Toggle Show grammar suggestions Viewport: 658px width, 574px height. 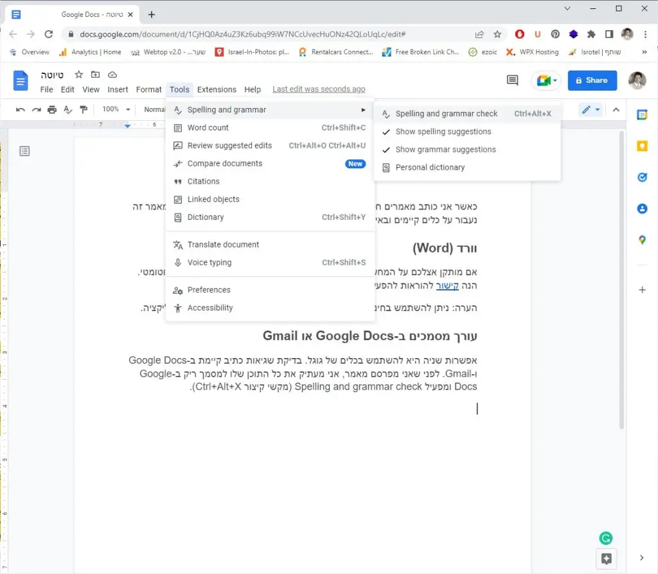(467, 150)
